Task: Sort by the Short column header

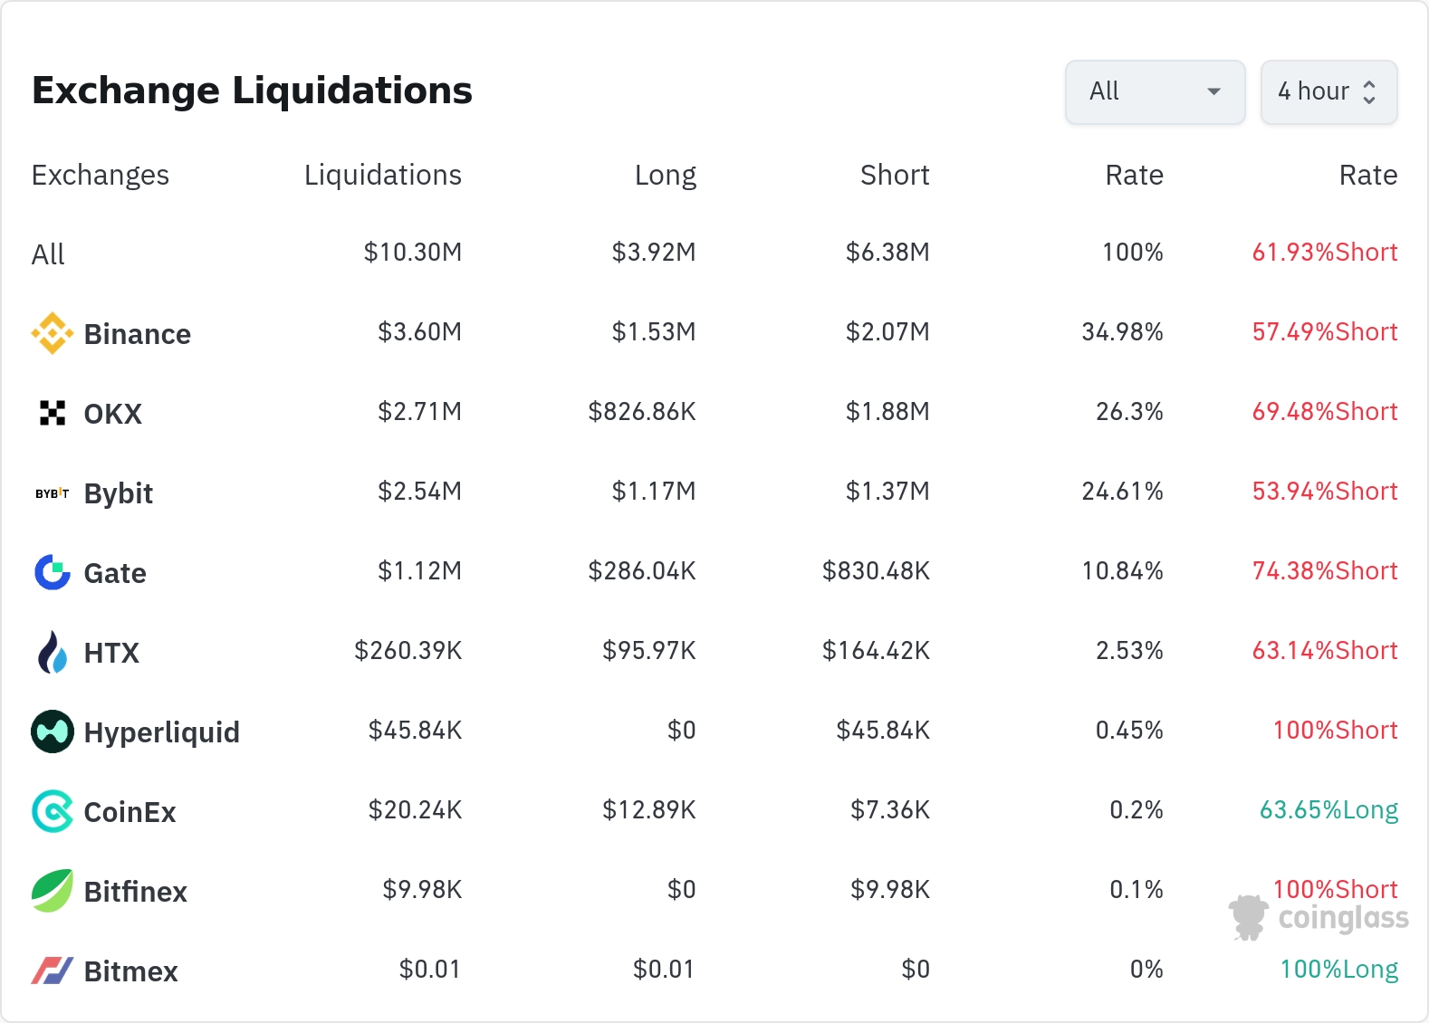Action: [895, 175]
